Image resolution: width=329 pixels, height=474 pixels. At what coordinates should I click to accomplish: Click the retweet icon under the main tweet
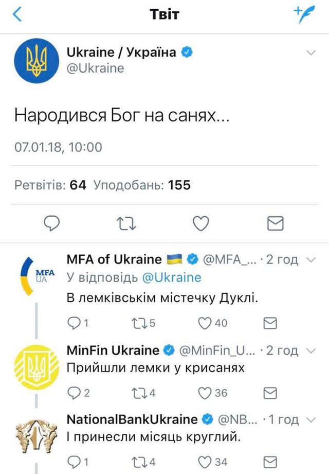pos(127,223)
